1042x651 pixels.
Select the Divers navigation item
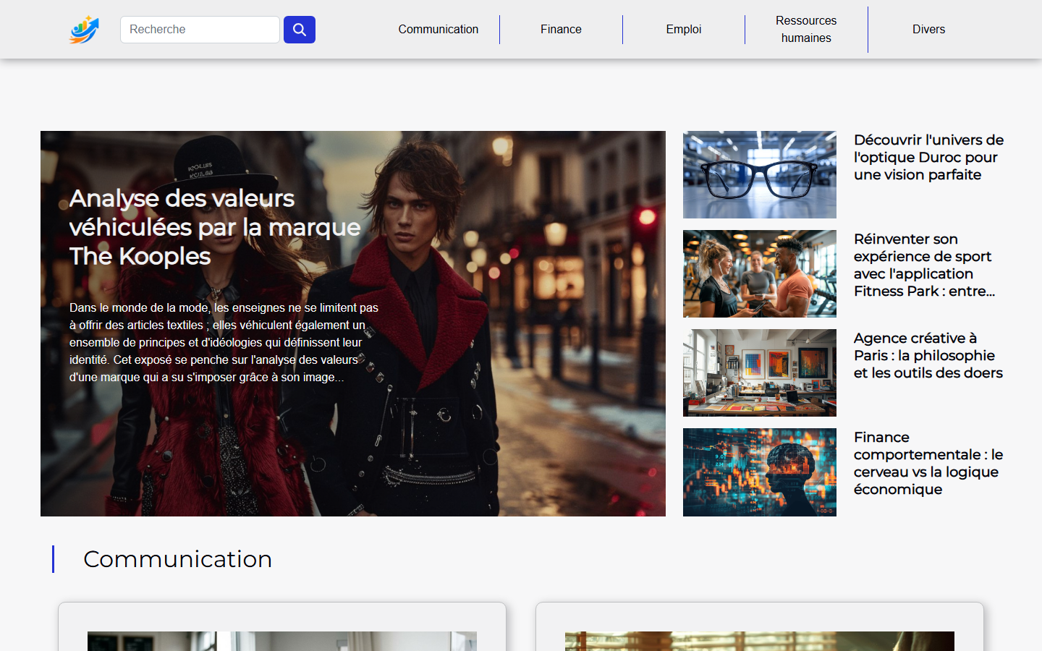[928, 30]
